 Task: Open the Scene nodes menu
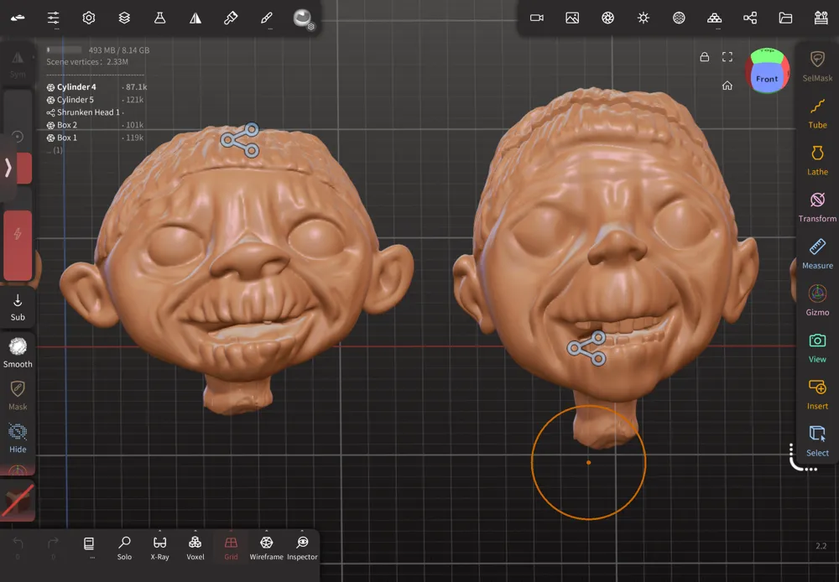click(x=749, y=18)
